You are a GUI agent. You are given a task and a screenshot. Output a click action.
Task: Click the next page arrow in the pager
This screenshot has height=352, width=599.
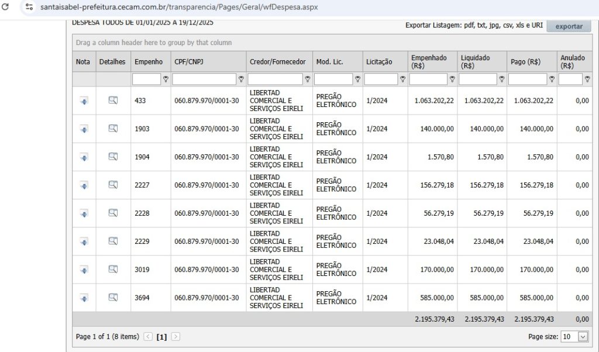[175, 337]
